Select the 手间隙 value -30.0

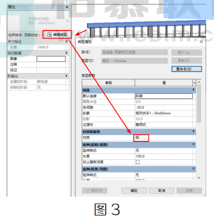[x=164, y=108]
